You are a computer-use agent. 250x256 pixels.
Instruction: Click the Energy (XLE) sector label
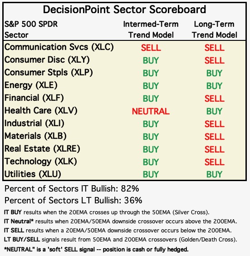pos(31,85)
